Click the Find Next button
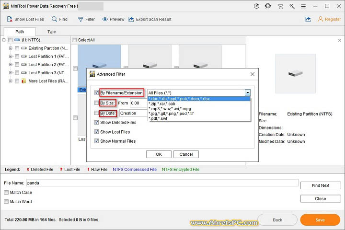 321,185
